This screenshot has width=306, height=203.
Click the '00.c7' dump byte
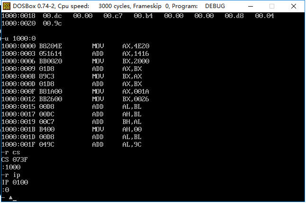click(x=113, y=16)
